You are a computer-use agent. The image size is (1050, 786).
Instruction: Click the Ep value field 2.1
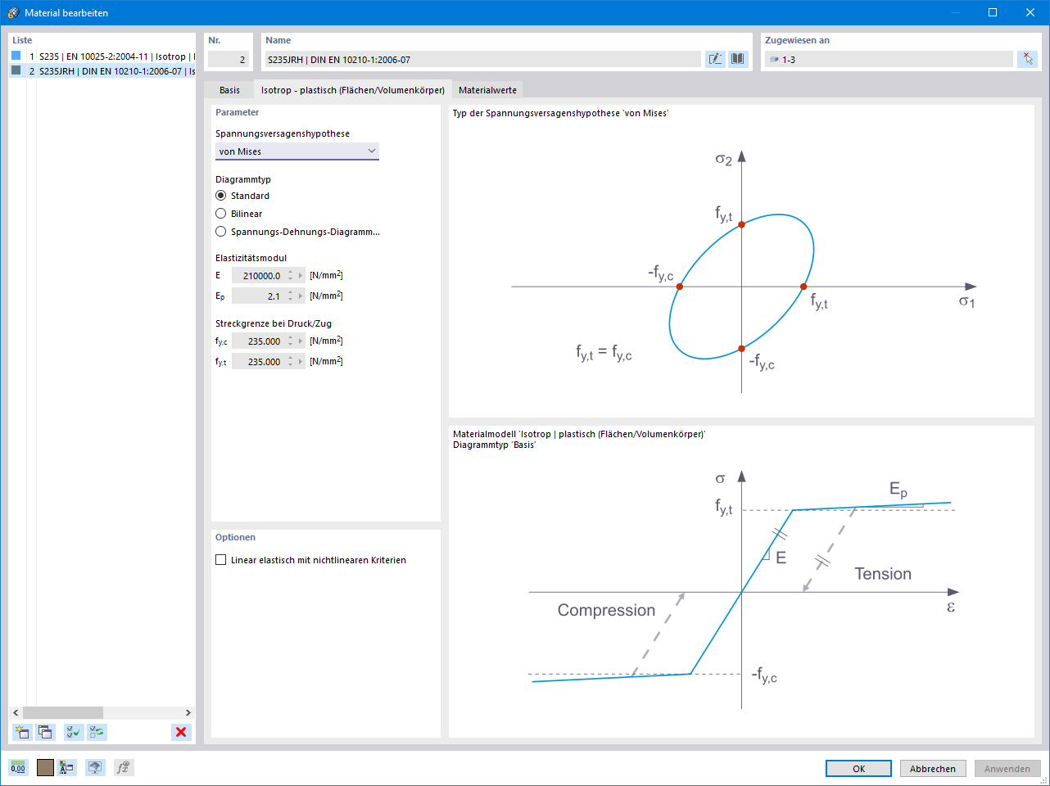tap(258, 296)
